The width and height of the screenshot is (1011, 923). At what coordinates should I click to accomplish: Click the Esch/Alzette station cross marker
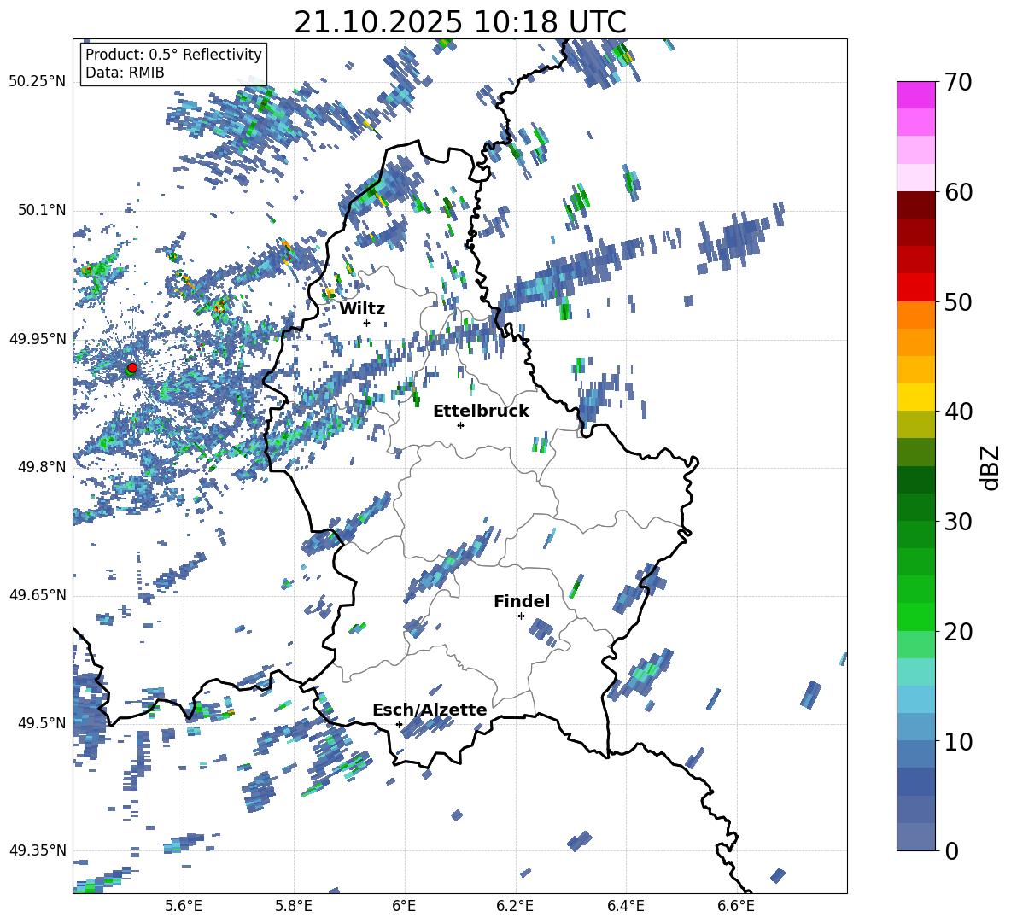[399, 724]
